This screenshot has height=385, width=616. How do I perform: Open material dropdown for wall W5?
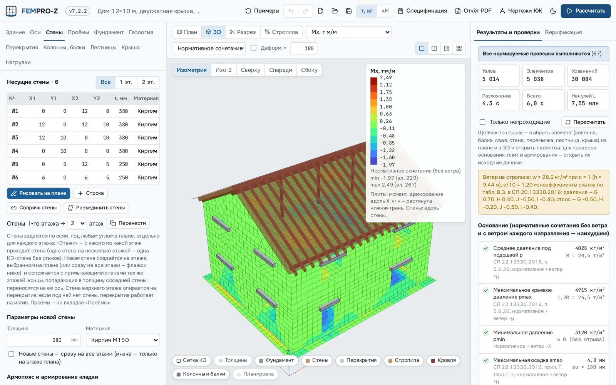pos(147,164)
